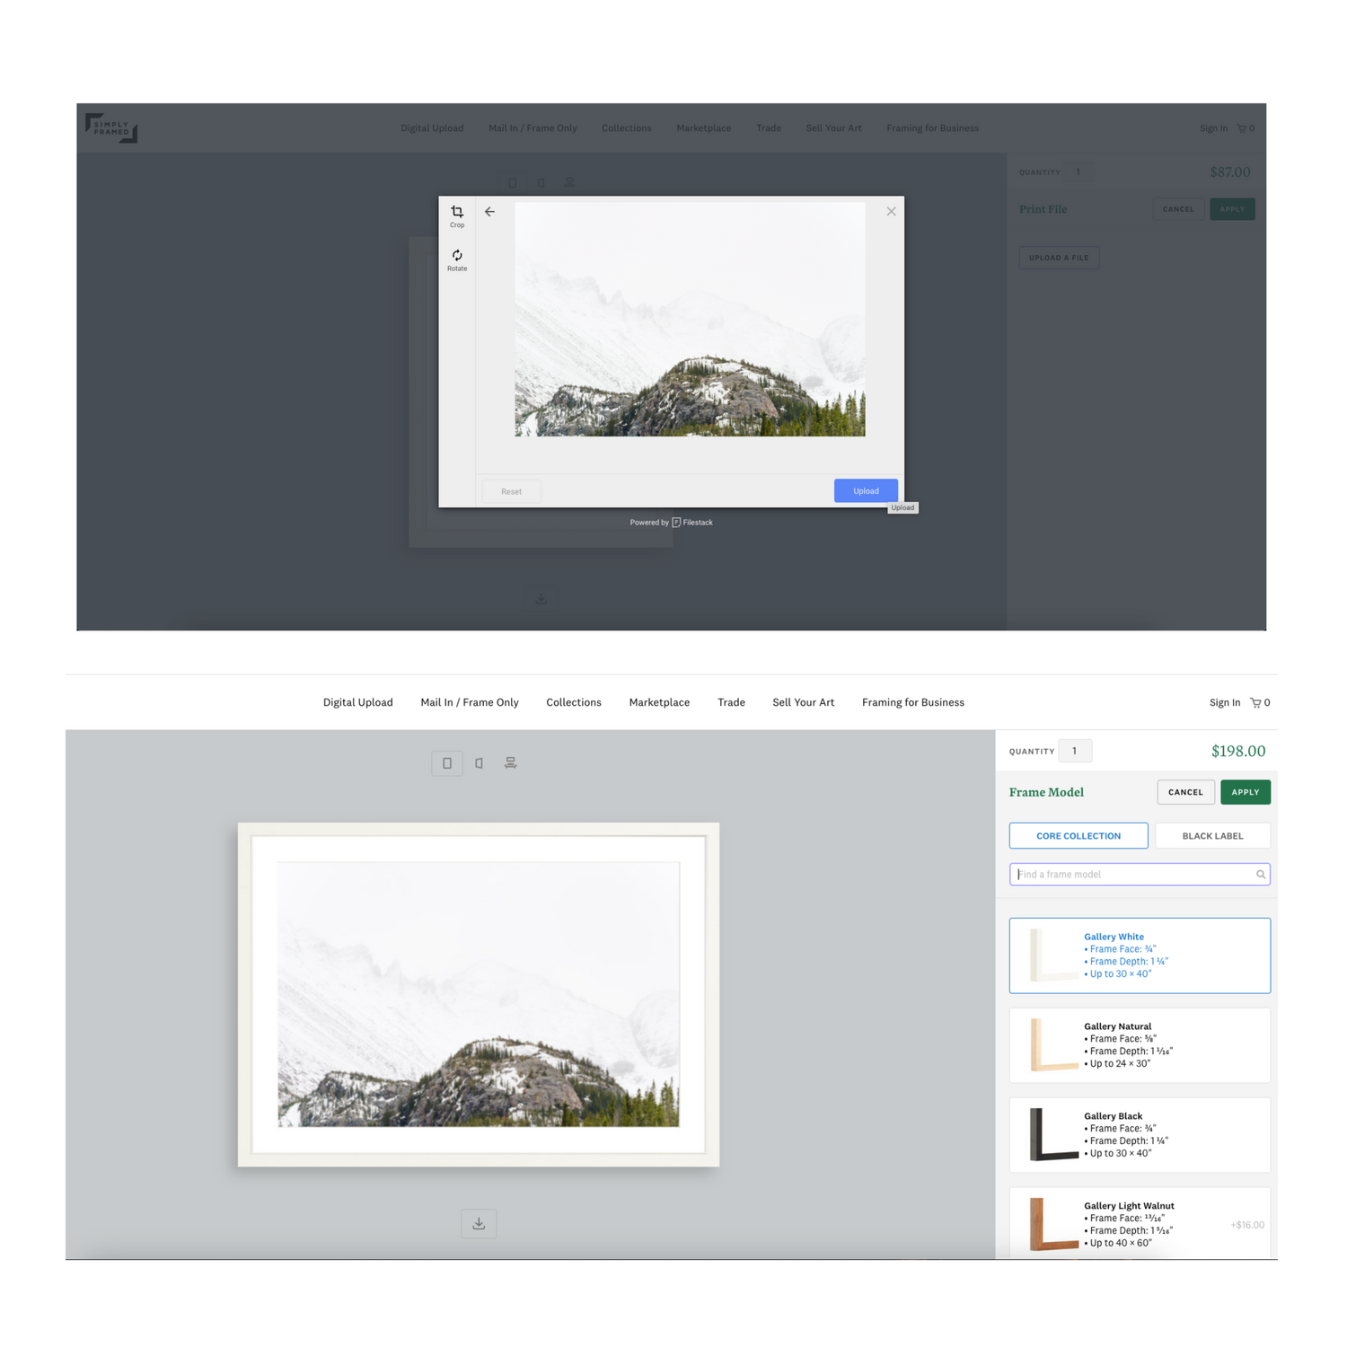The width and height of the screenshot is (1347, 1347).
Task: Click the magnifier icon in frame model search
Action: (x=1261, y=875)
